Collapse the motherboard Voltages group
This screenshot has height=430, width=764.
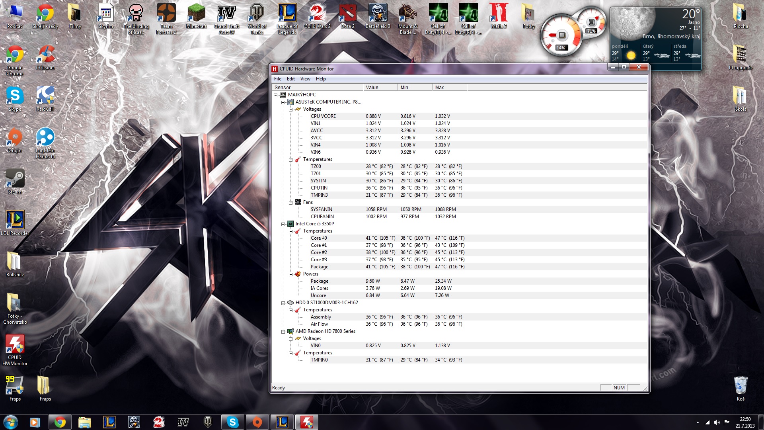291,109
